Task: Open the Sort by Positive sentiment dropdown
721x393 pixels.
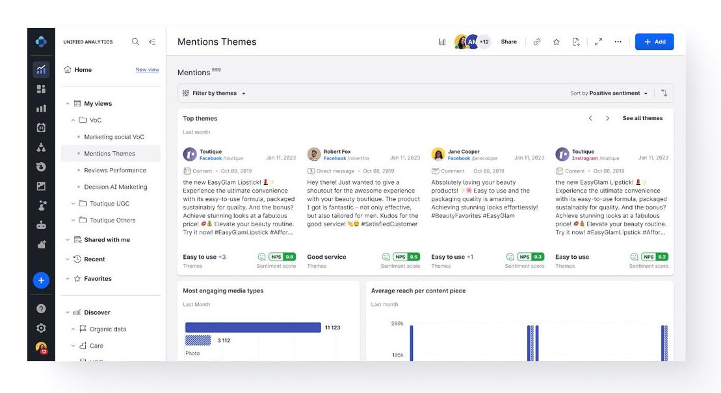Action: point(609,93)
